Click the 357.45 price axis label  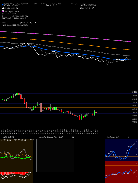[x=135, y=109]
